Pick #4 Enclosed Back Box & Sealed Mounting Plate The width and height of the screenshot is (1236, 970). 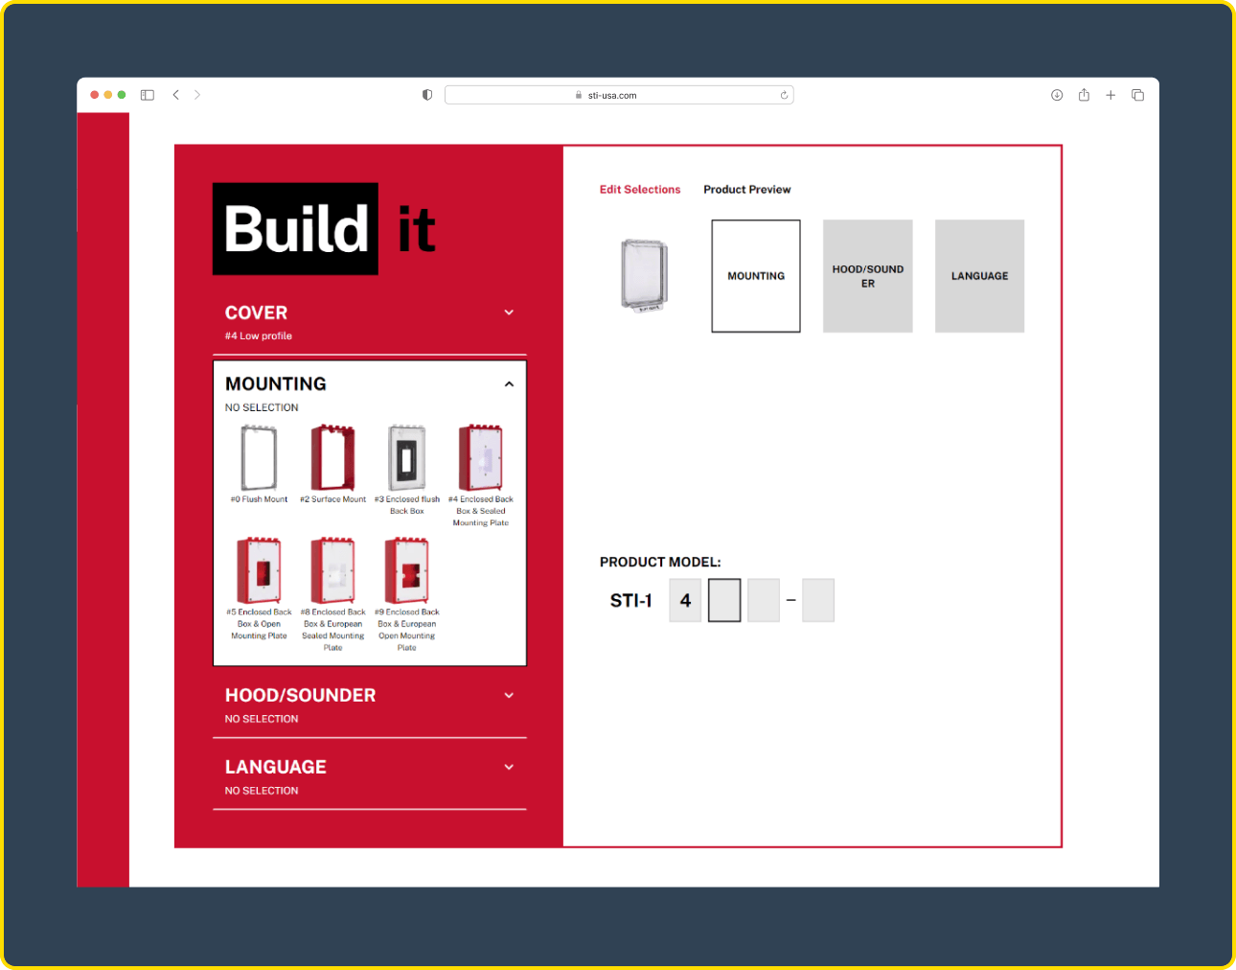pyautogui.click(x=480, y=458)
